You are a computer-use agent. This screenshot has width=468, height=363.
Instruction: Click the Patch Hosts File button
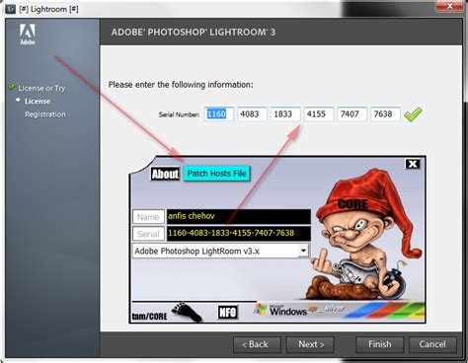[216, 174]
